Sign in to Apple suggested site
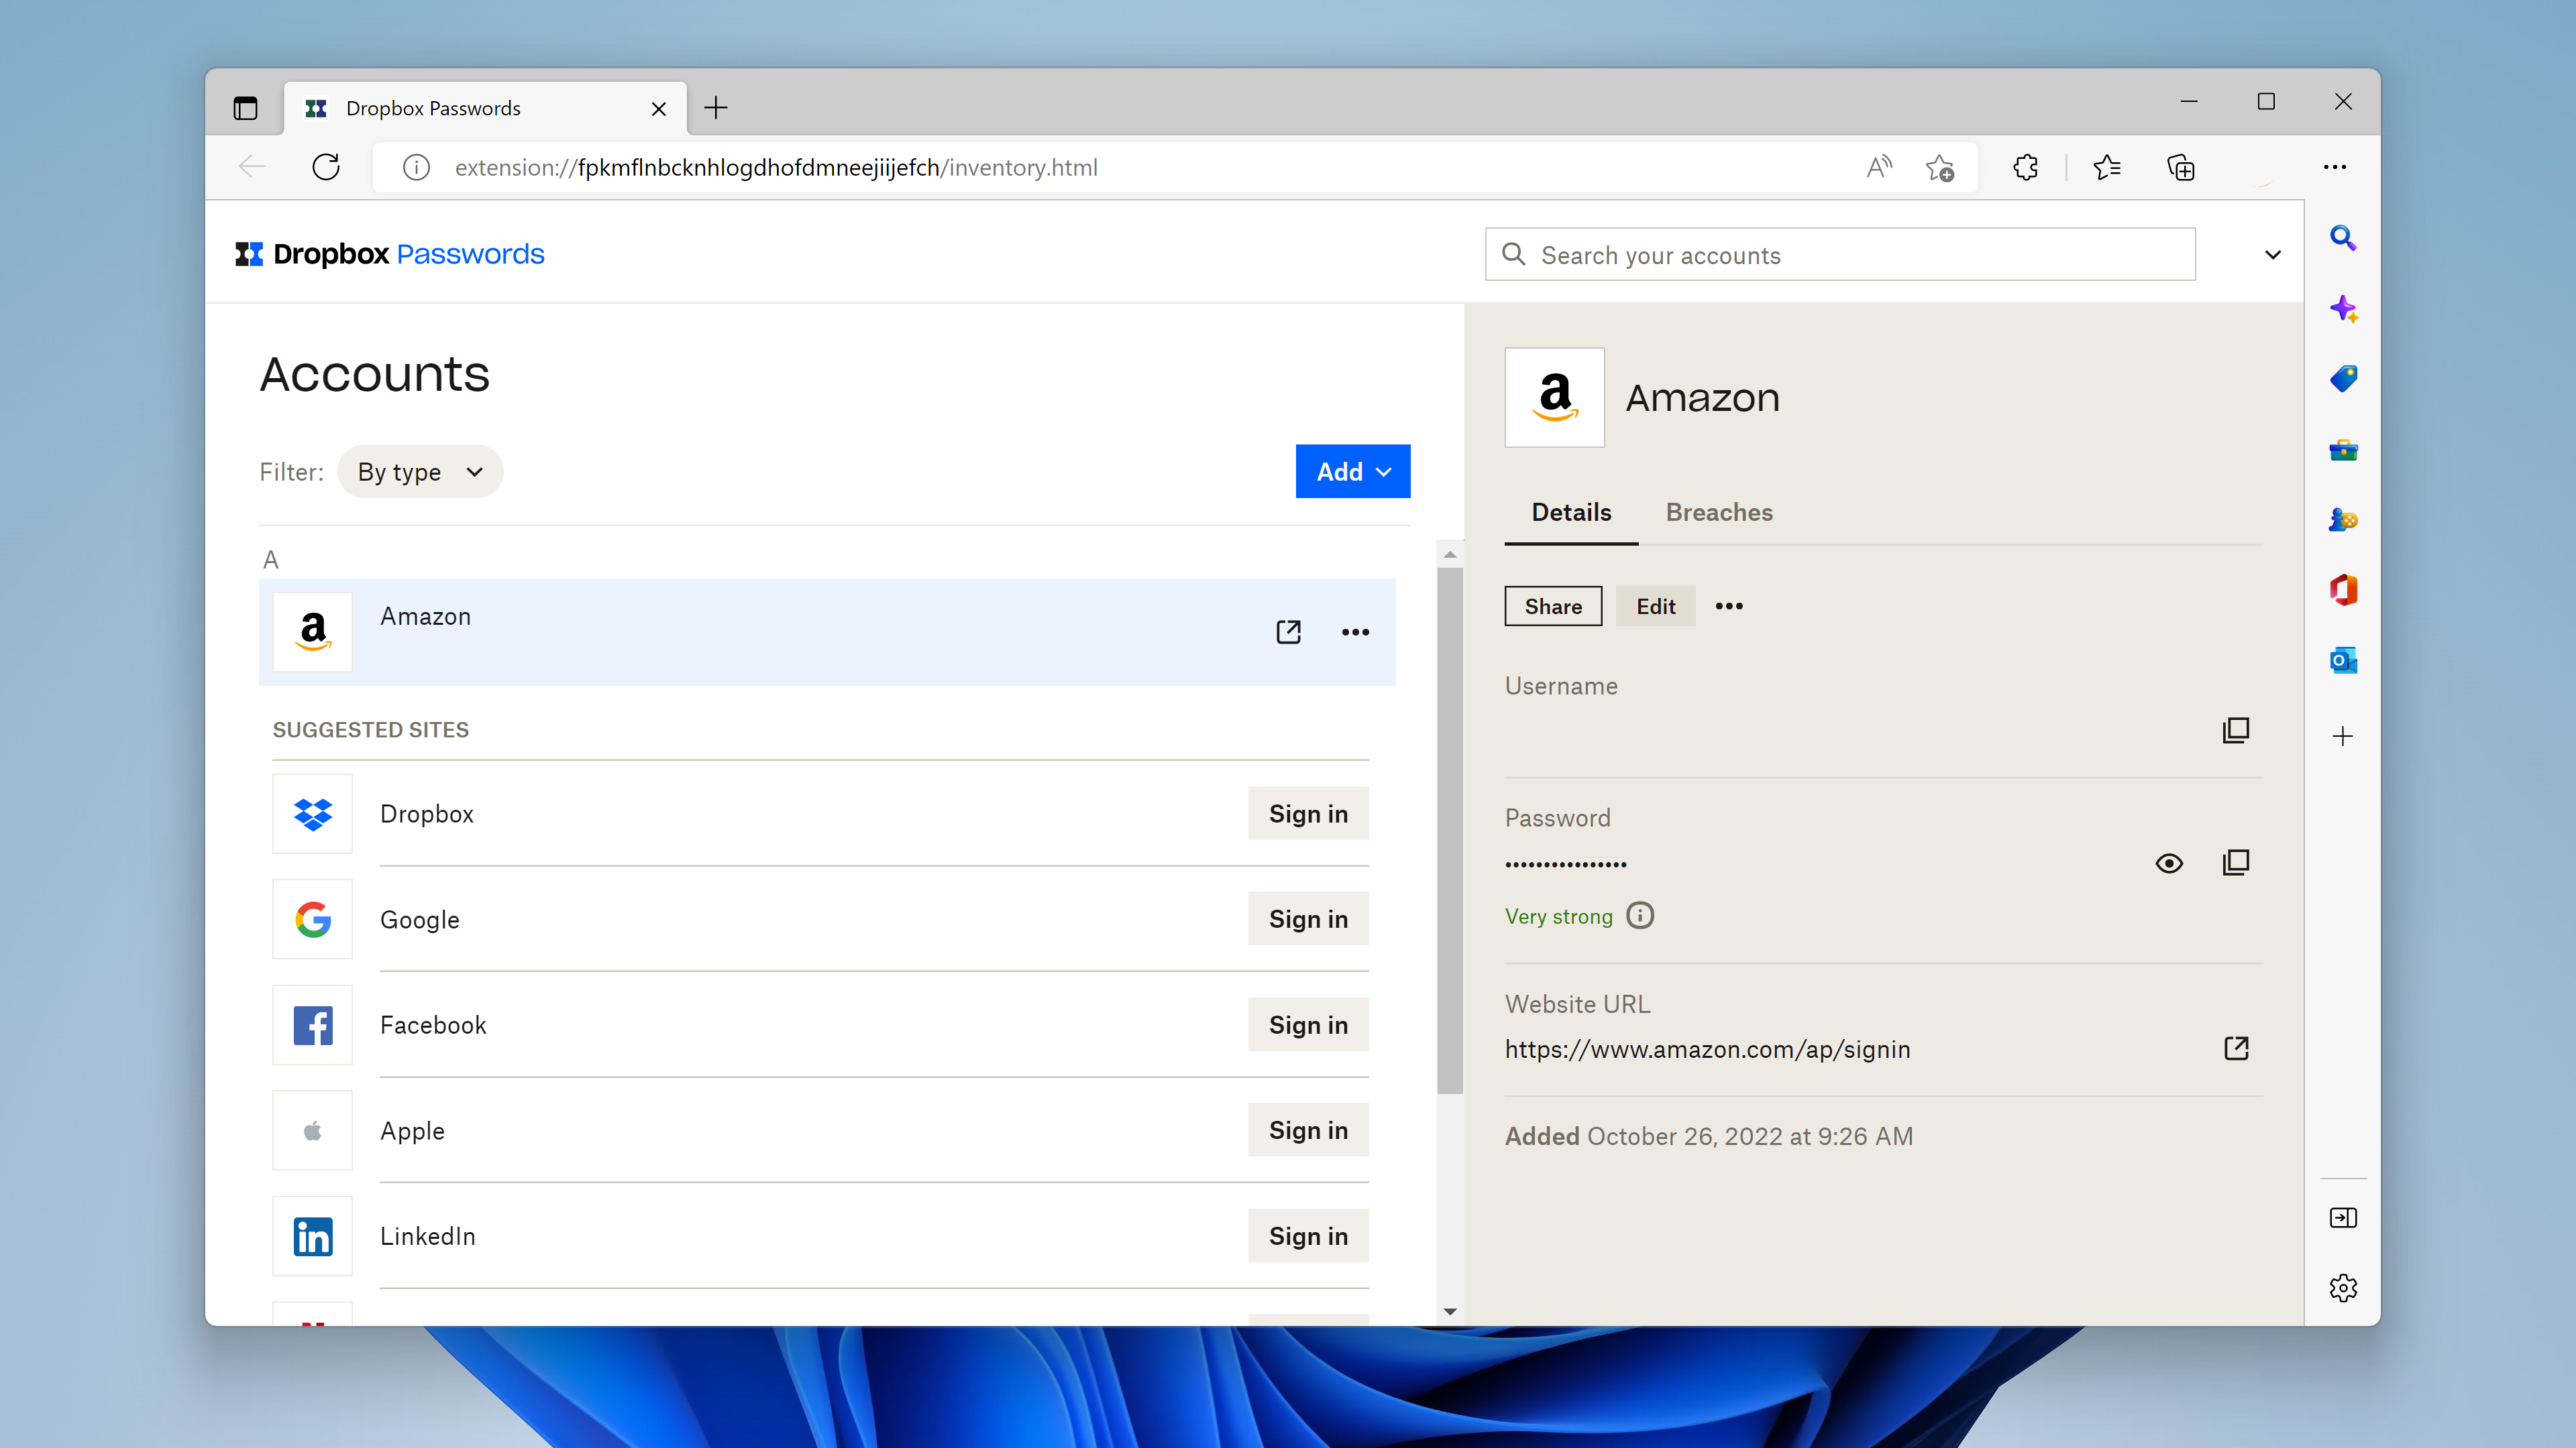The image size is (2576, 1448). [x=1308, y=1130]
